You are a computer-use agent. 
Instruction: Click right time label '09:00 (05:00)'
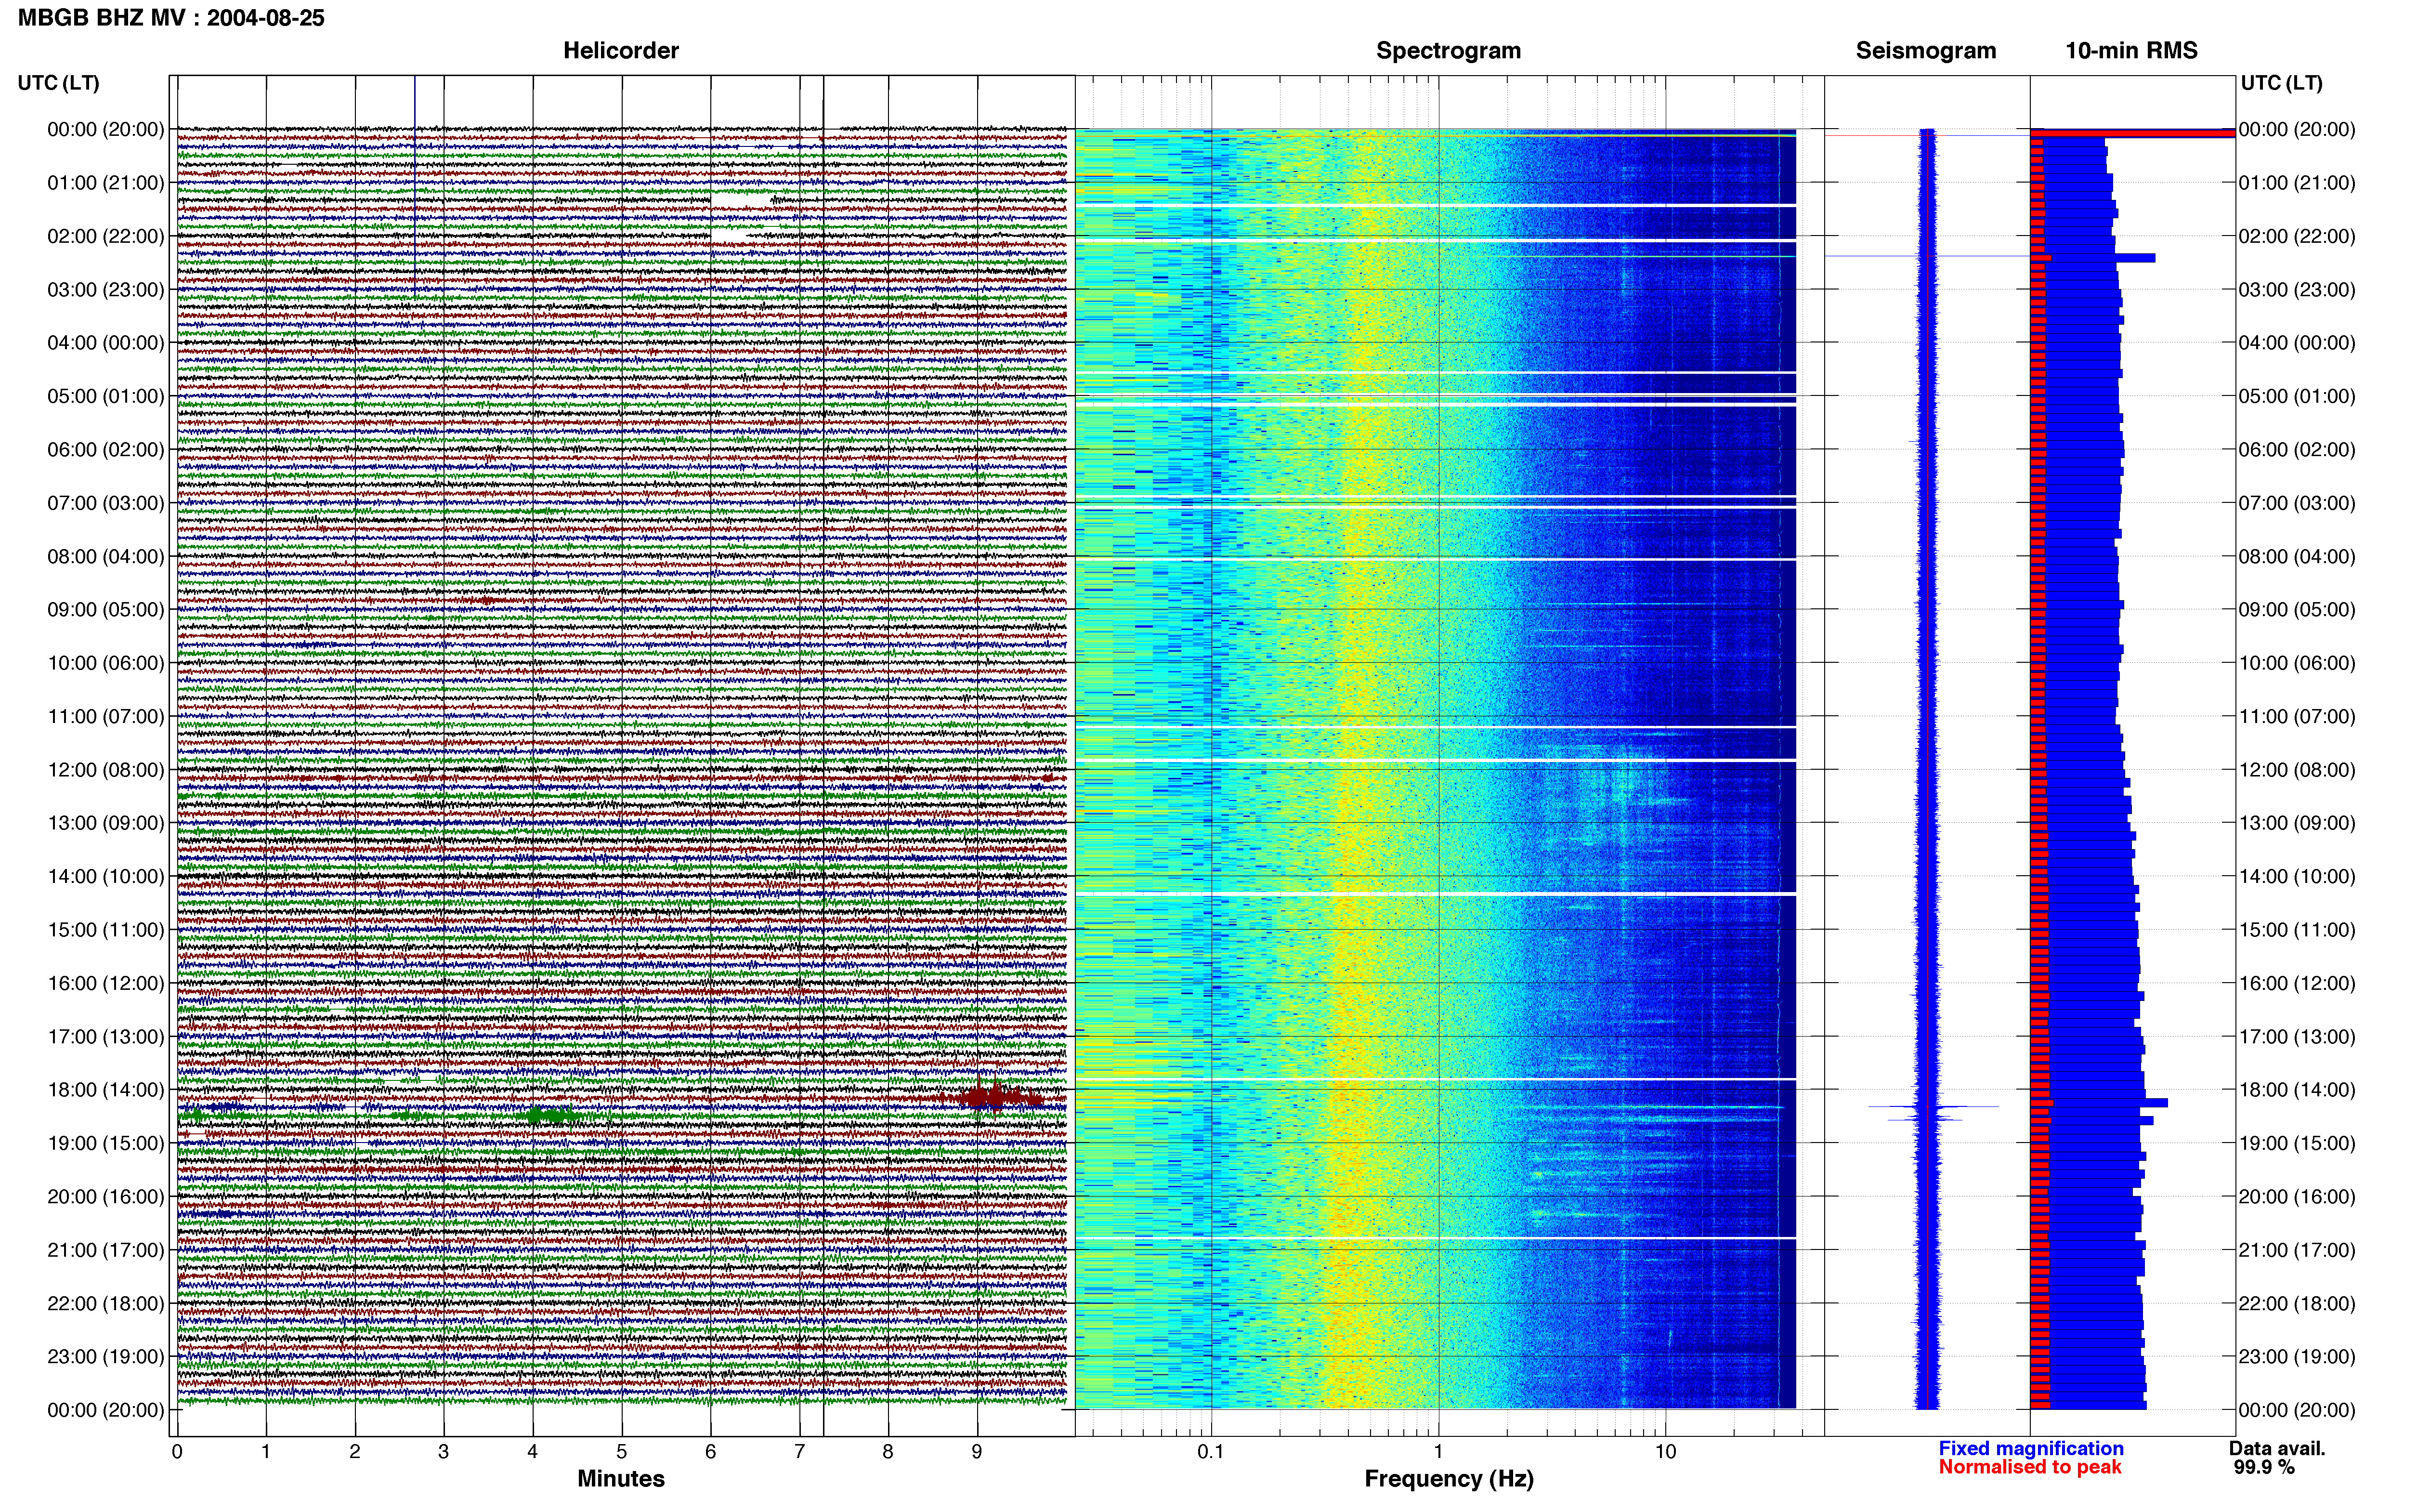(2297, 610)
